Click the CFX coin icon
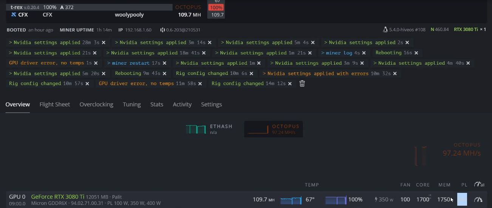Screen dimensions: 492x208 (14, 15)
